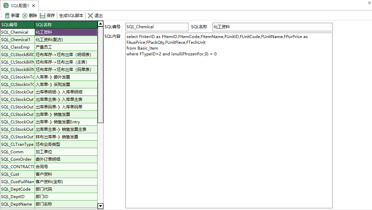372x210 pixels.
Task: Select the 产量员工 cell
Action: (x=66, y=47)
